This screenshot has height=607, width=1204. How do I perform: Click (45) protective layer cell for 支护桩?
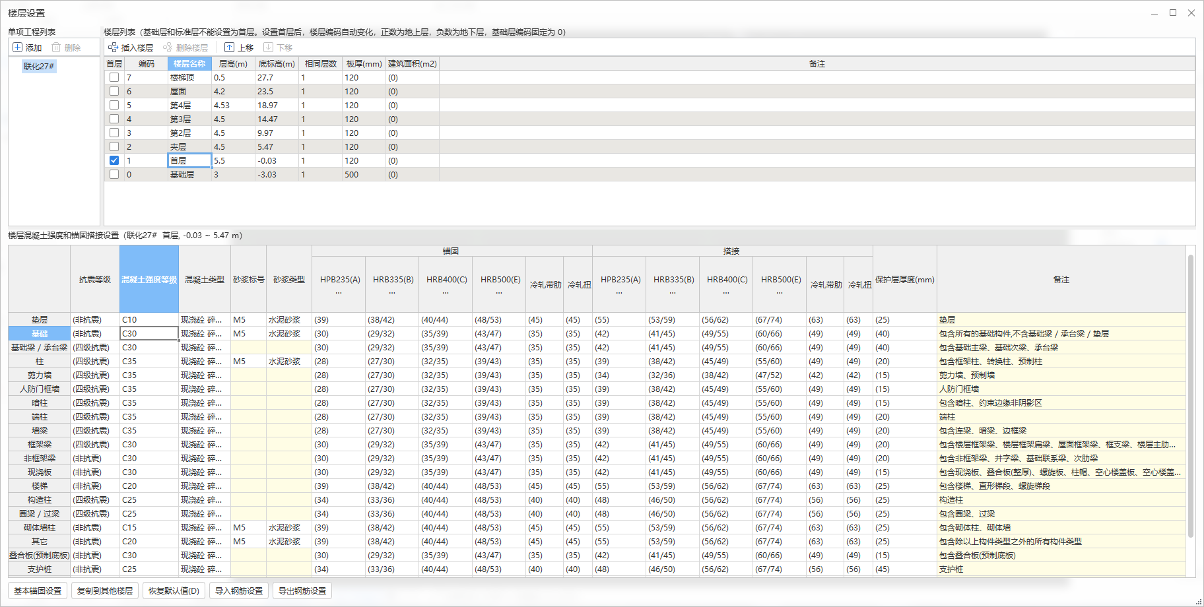coord(905,569)
